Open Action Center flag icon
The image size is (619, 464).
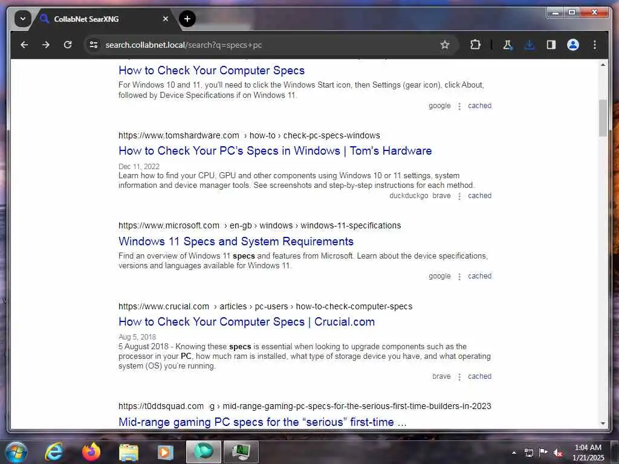click(x=543, y=453)
